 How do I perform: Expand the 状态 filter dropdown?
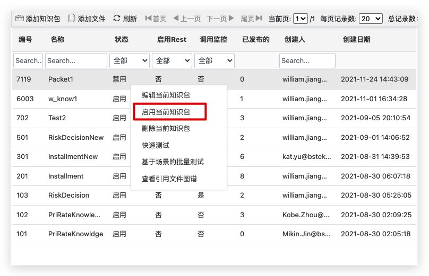coord(130,61)
